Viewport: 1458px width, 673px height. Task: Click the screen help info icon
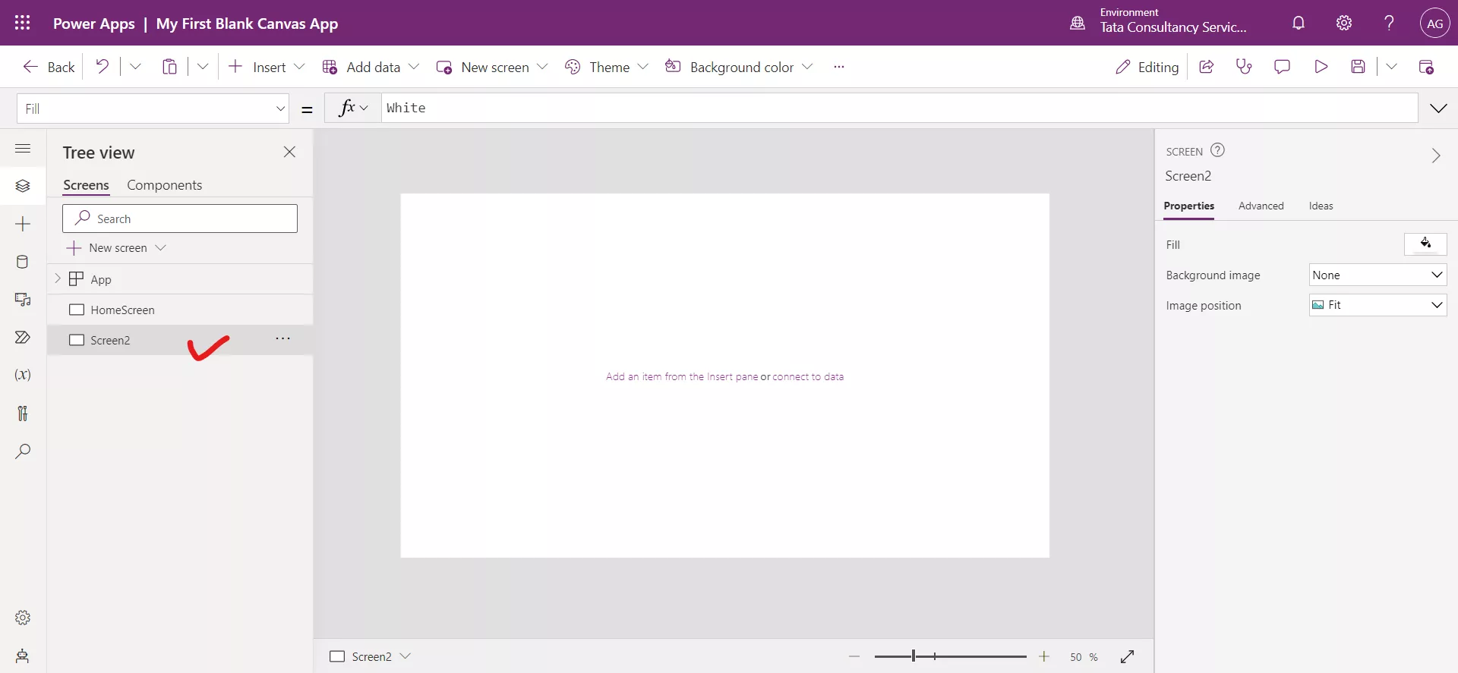pyautogui.click(x=1217, y=150)
